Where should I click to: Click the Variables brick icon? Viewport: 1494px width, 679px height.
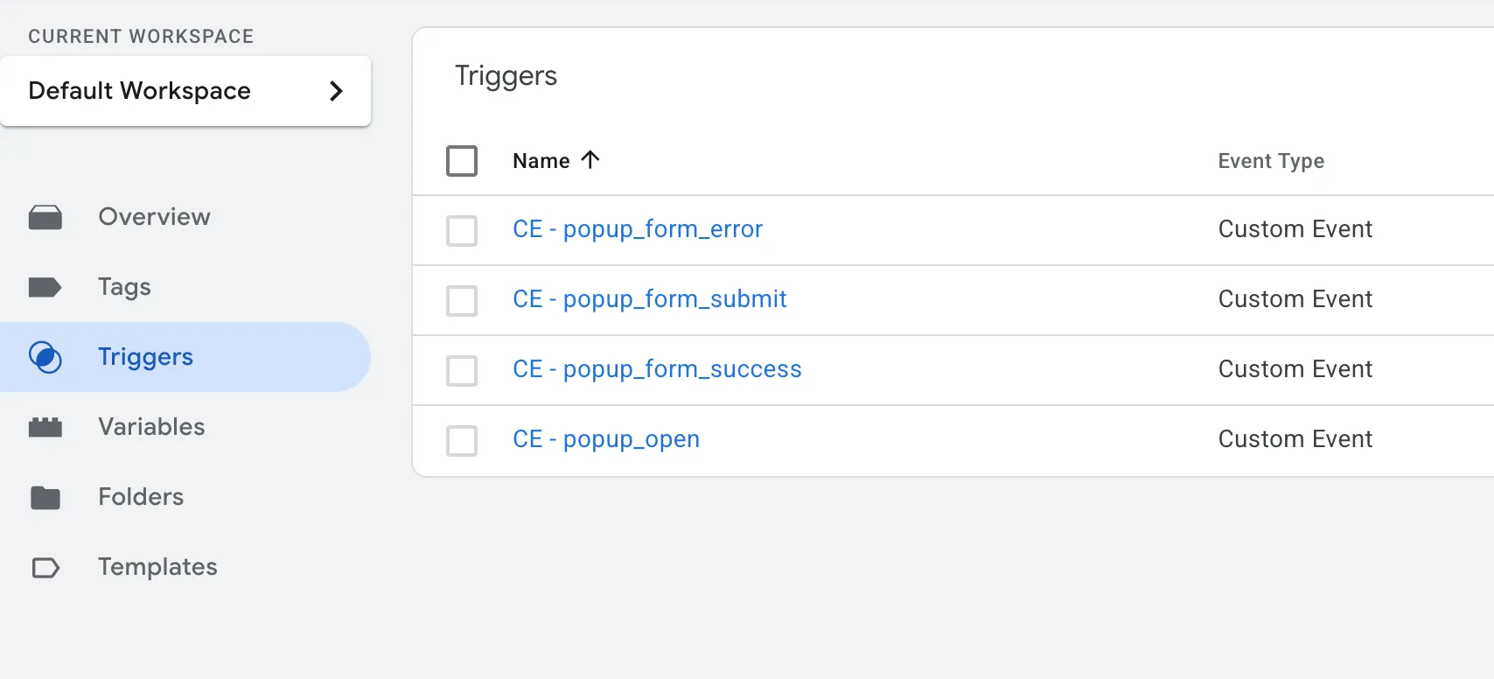[x=45, y=427]
